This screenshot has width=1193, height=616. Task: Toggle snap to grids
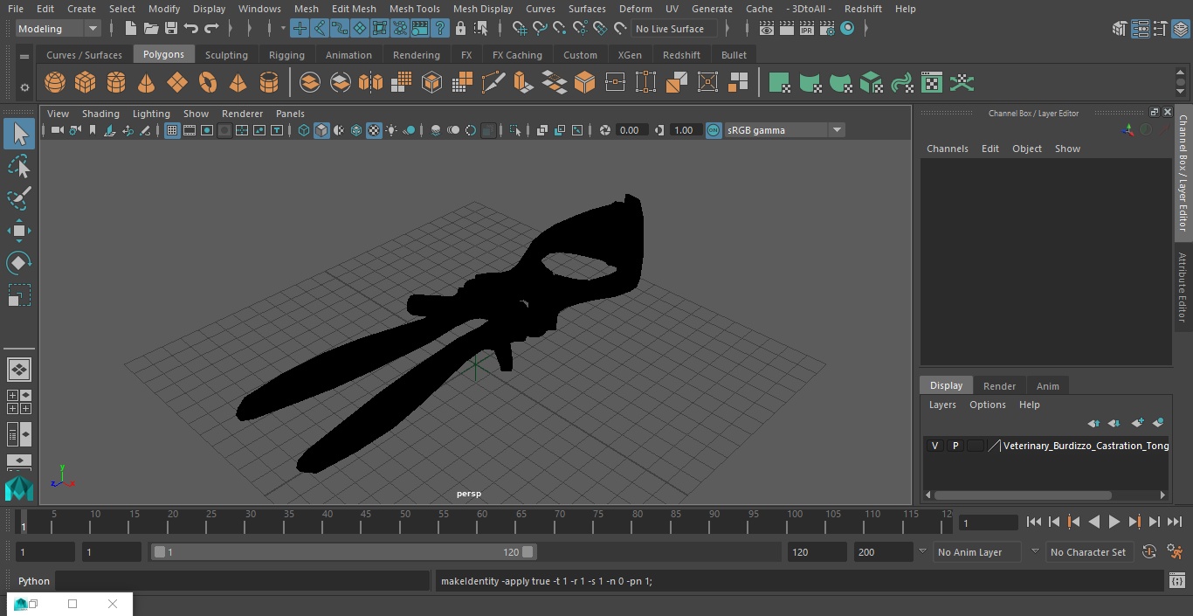[519, 29]
